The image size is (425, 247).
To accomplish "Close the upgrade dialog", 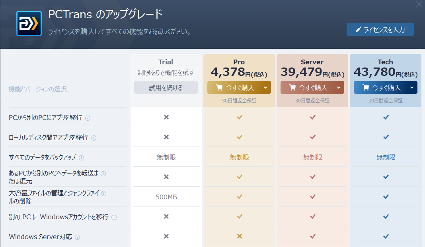I will click(419, 5).
